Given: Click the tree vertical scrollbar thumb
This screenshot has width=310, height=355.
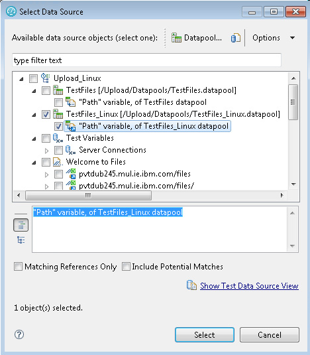Looking at the screenshot, I should (293, 102).
